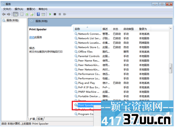Click the Stop Service square icon

pyautogui.click(x=55, y=14)
